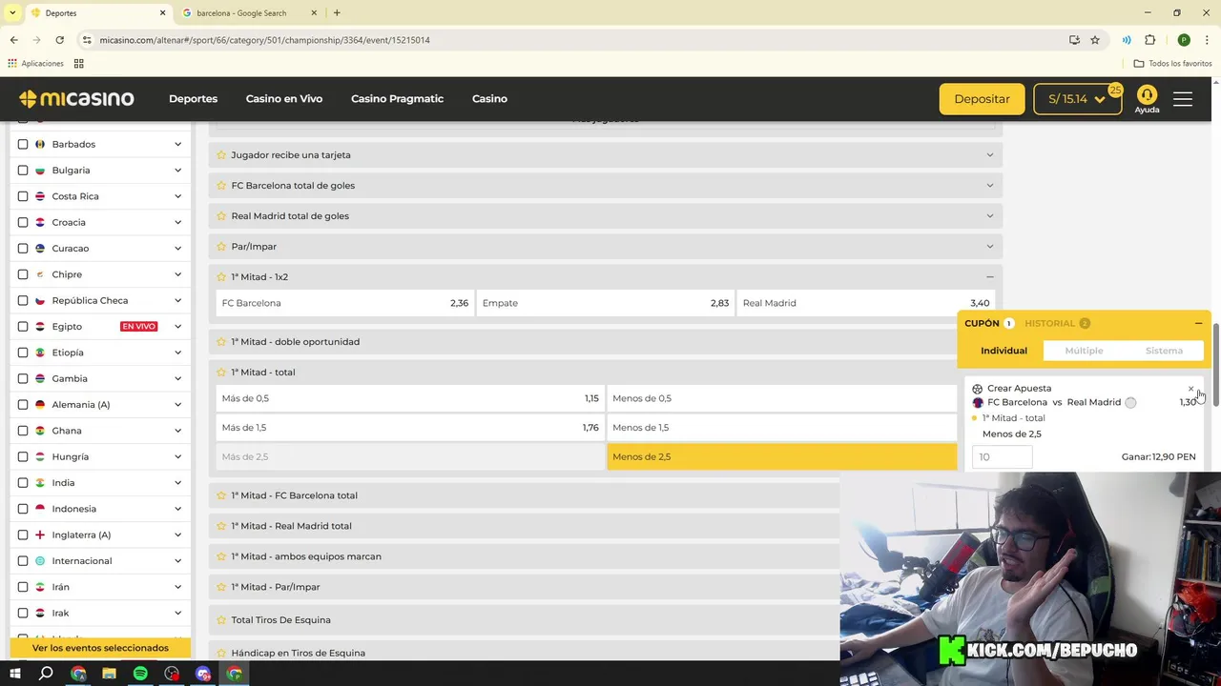Screen dimensions: 1221x686
Task: Expand the Hungría country list
Action: (177, 456)
